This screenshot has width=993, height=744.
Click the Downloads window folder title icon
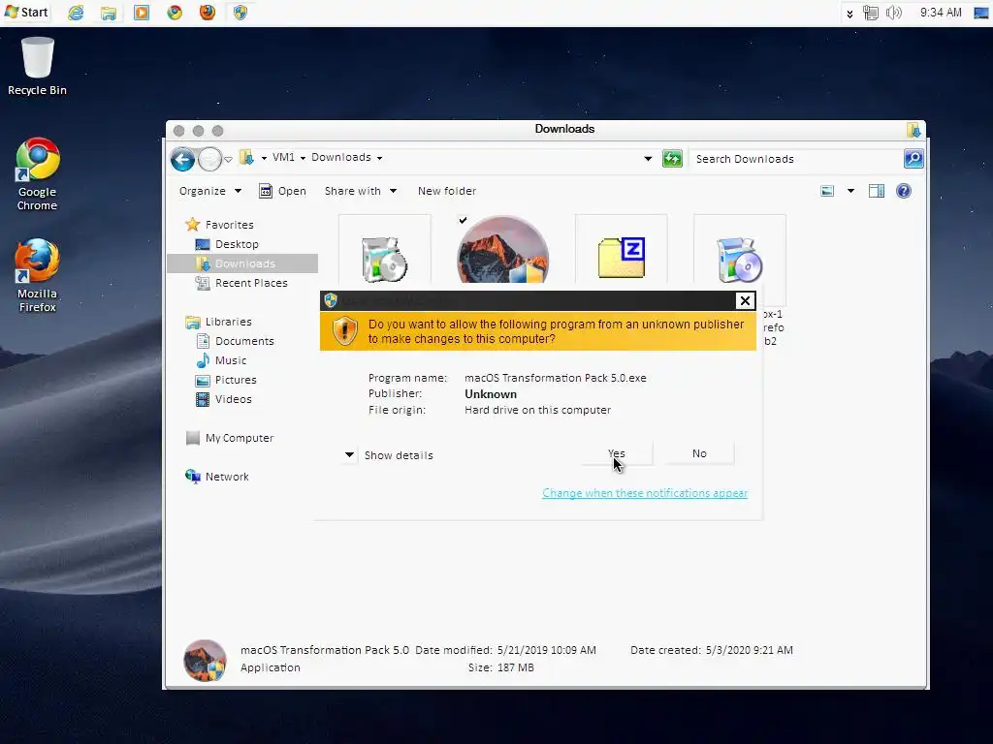pos(913,130)
